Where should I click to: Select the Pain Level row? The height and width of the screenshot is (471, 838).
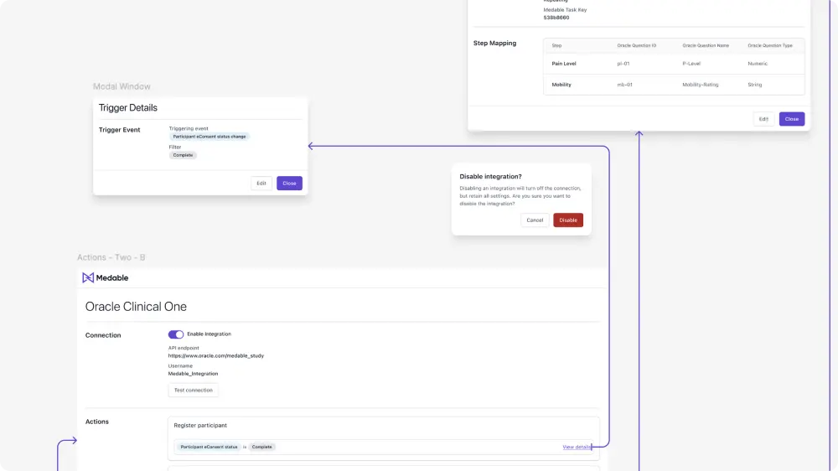674,64
